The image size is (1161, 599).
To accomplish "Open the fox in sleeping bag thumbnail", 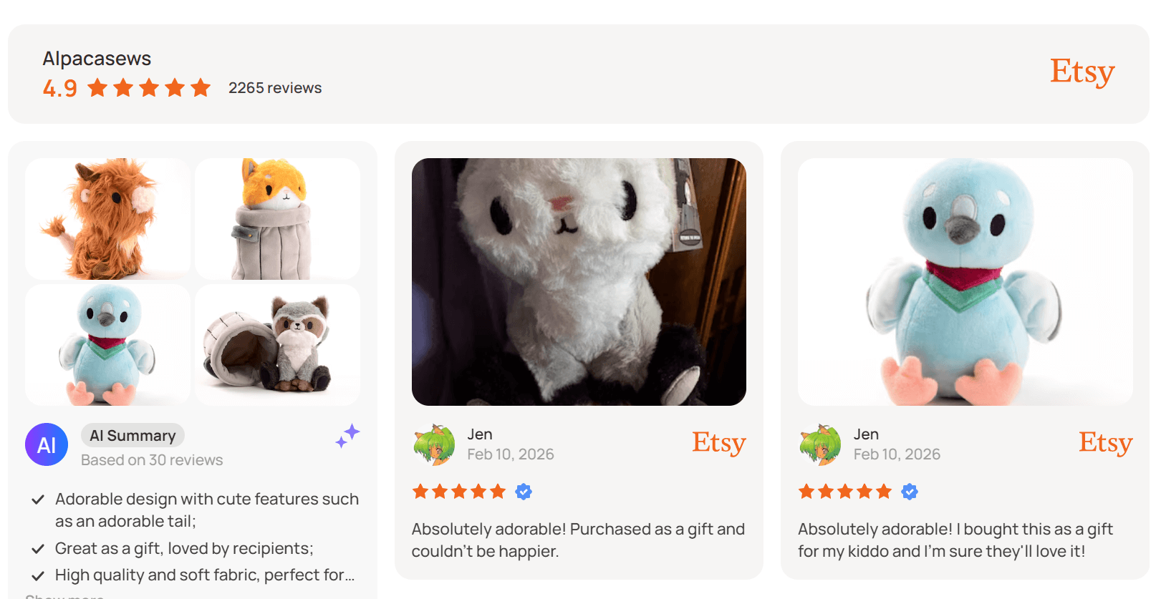I will (x=277, y=218).
